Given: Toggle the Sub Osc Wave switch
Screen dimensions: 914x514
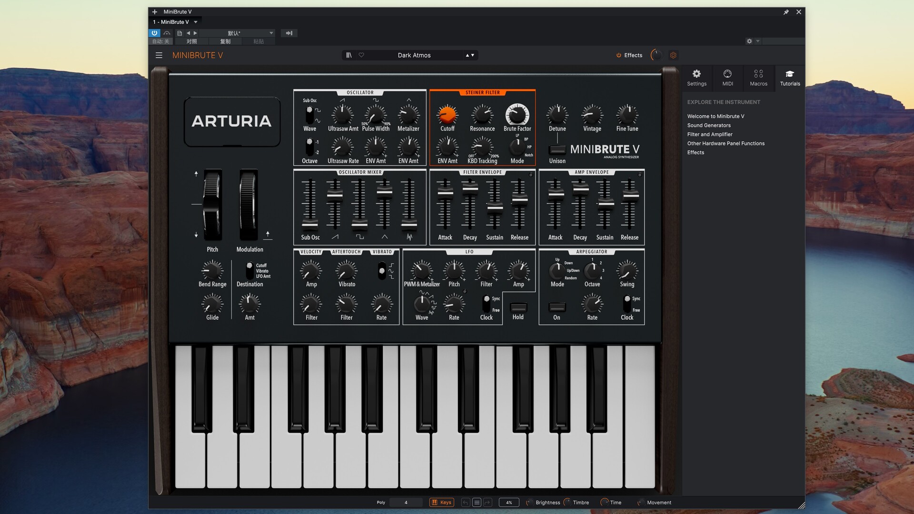Looking at the screenshot, I should (x=309, y=115).
